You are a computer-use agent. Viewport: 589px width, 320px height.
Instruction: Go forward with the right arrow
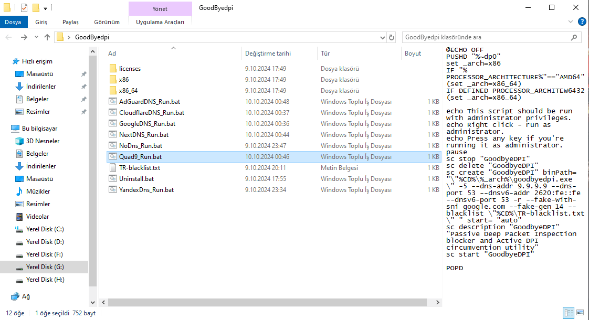coord(24,37)
